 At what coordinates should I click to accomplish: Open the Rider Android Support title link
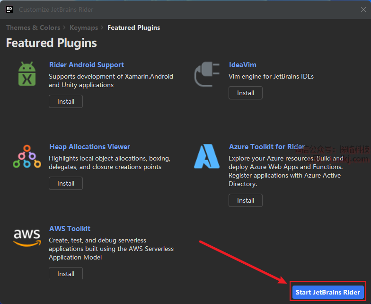tap(87, 65)
